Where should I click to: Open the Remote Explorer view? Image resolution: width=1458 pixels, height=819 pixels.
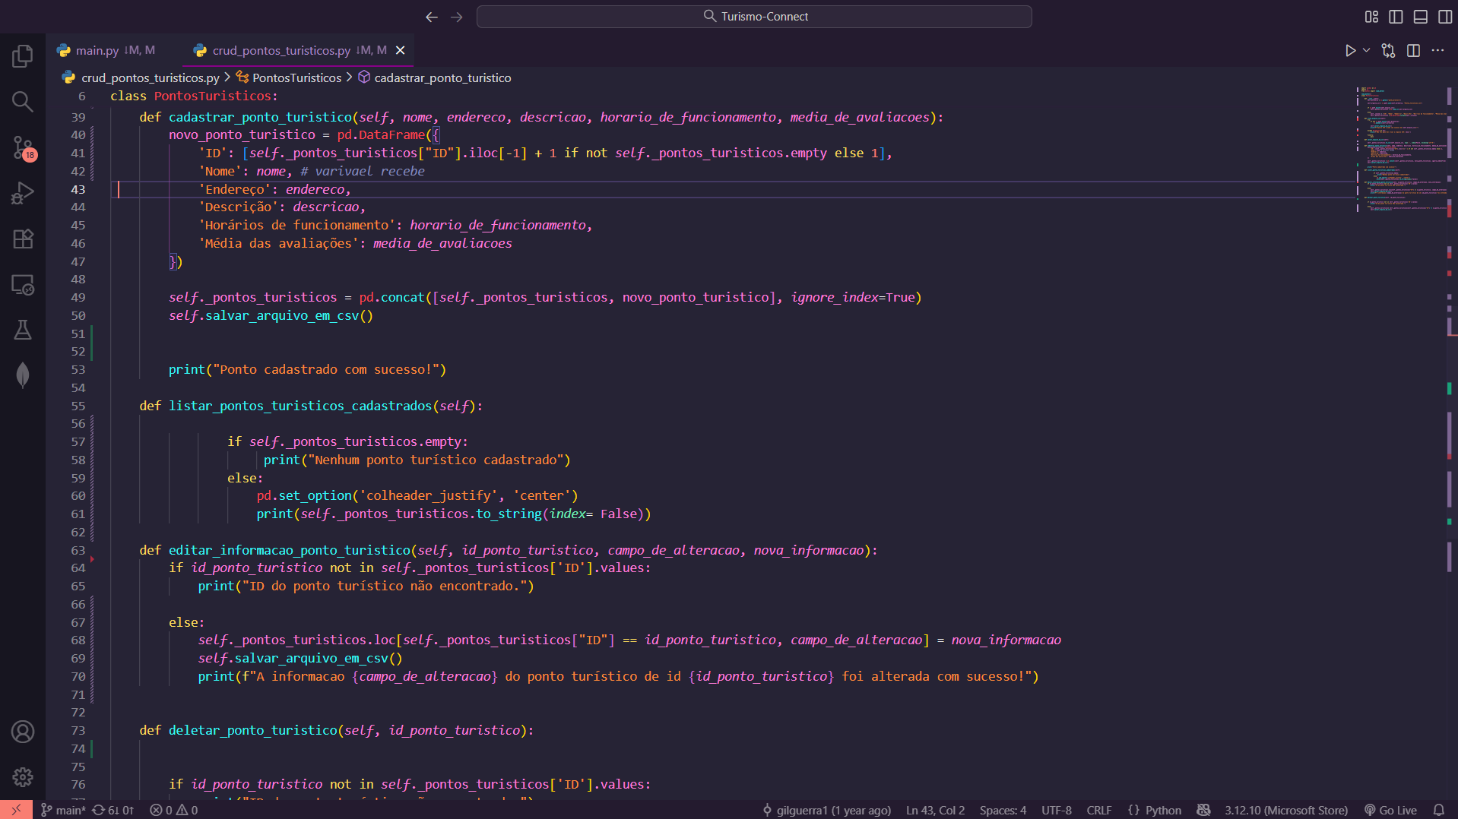[x=23, y=285]
